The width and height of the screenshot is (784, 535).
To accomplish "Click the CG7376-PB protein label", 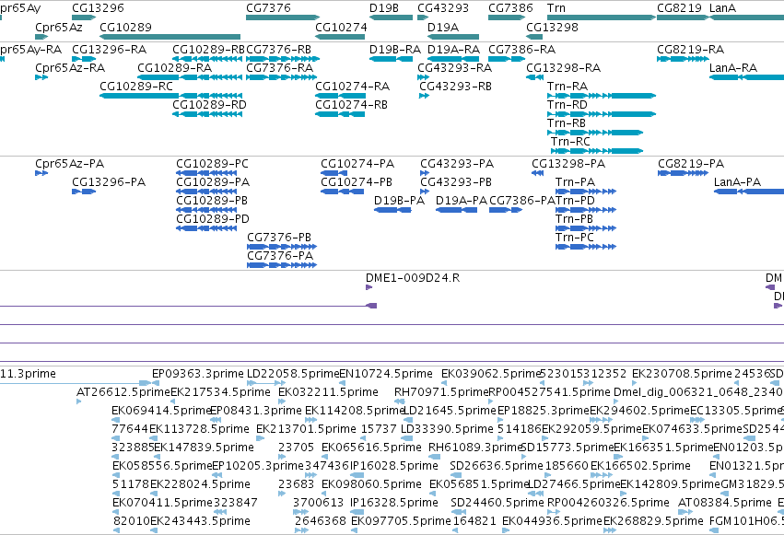I will pyautogui.click(x=279, y=238).
